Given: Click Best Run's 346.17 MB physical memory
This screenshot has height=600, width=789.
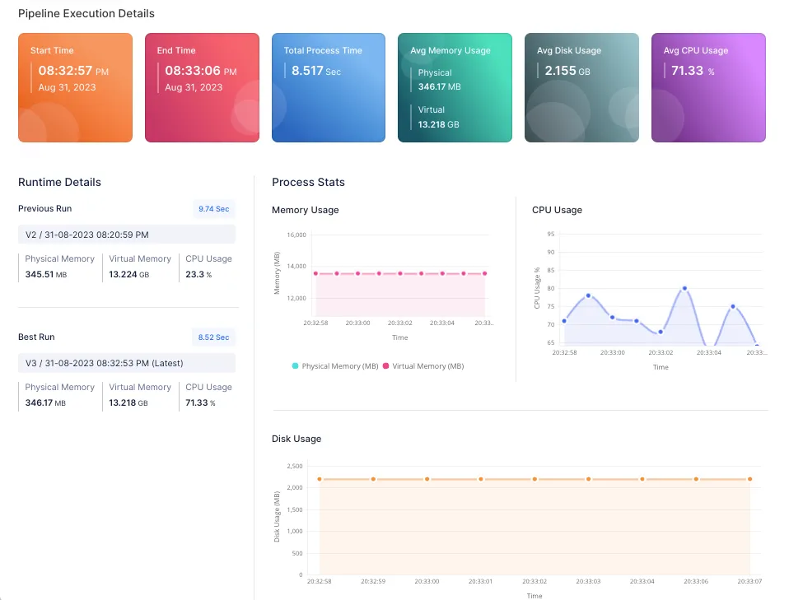Looking at the screenshot, I should [x=45, y=402].
